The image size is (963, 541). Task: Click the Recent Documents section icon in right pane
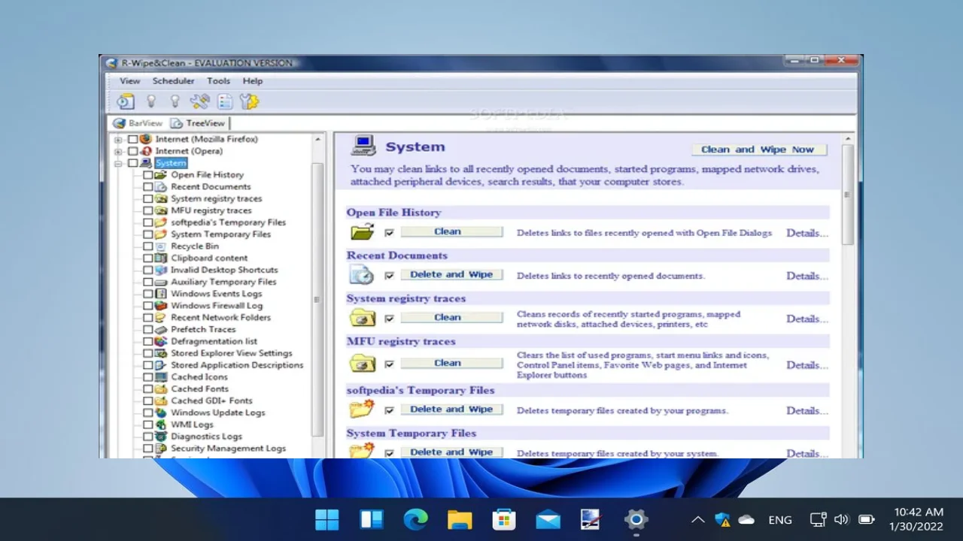362,275
